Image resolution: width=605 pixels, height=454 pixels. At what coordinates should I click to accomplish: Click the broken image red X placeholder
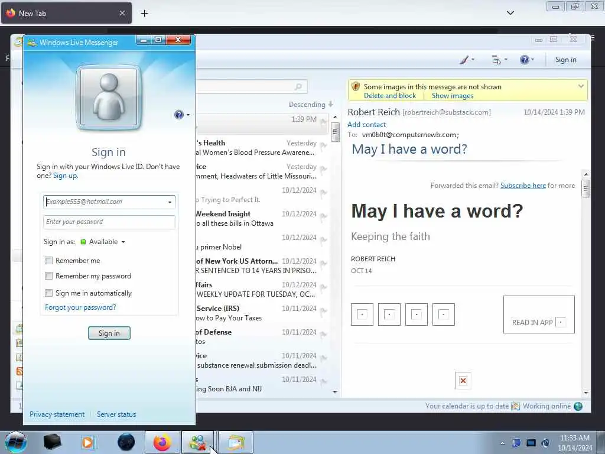point(463,381)
